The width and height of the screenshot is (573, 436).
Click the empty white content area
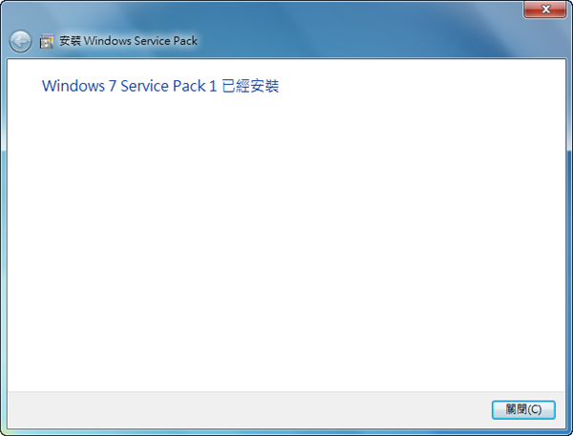pos(286,239)
